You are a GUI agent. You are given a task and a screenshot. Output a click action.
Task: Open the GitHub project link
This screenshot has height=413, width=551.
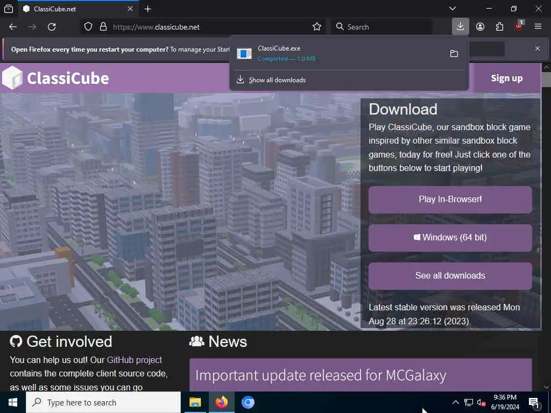pyautogui.click(x=134, y=360)
